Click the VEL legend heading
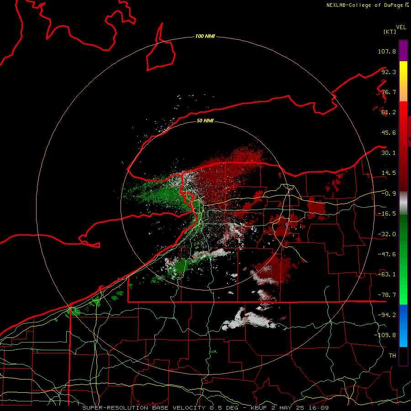This screenshot has height=411, width=411. point(401,27)
